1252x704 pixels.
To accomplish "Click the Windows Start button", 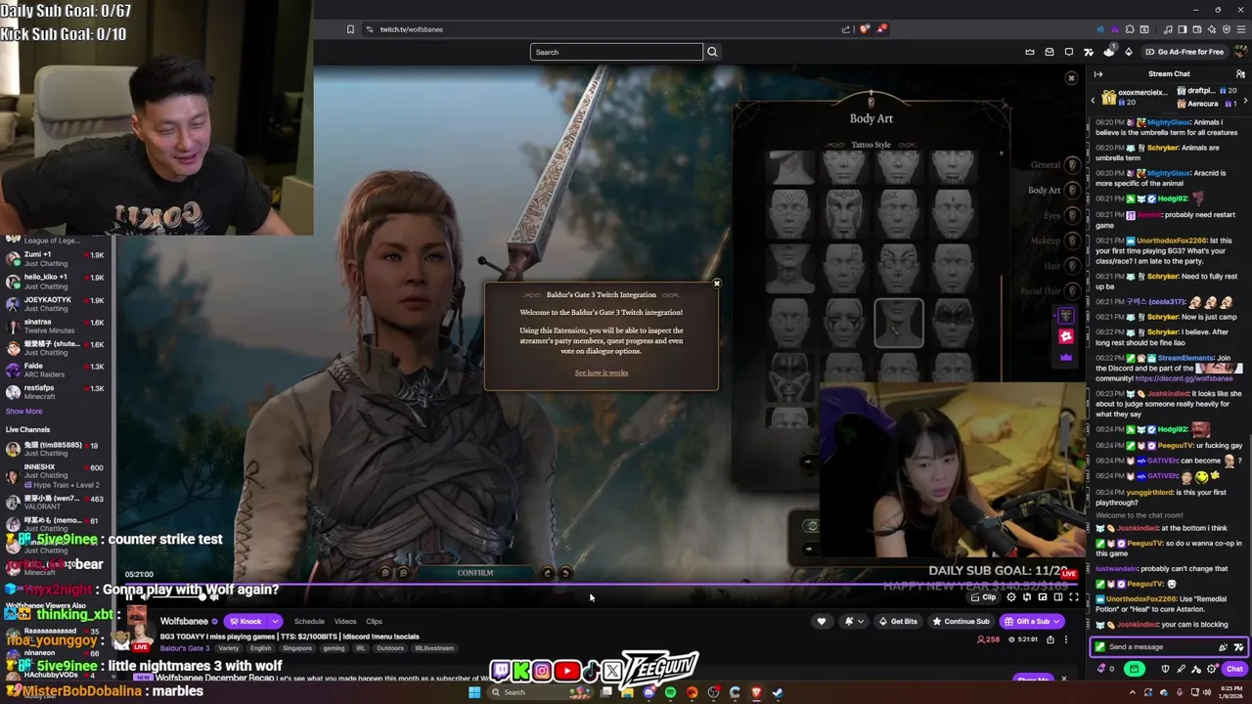I will click(474, 692).
